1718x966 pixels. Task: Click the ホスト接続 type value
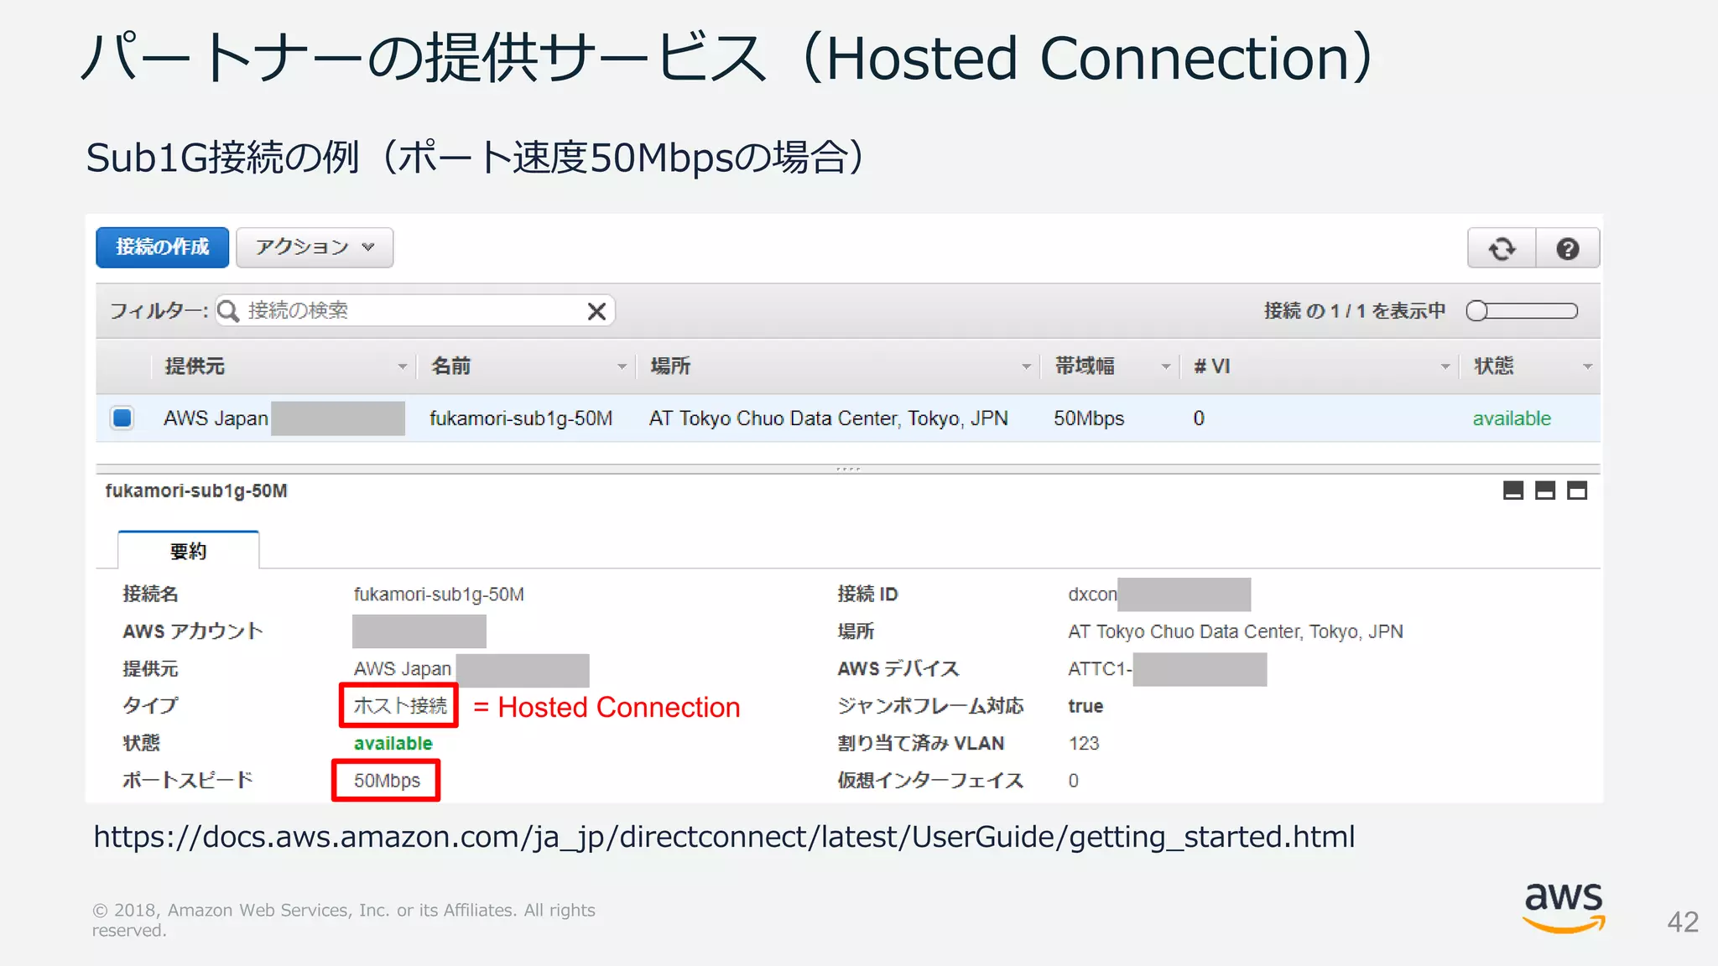pyautogui.click(x=400, y=706)
